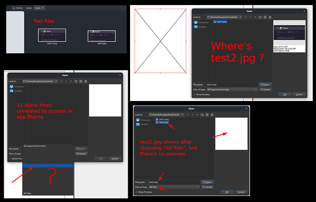Toggle Show Preview in dialog listing test2.jpg
Image resolution: width=316 pixels, height=202 pixels.
(144, 192)
